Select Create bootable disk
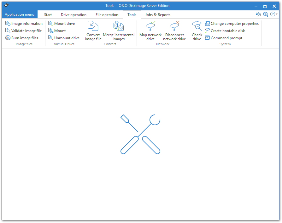Screen dimensions: 282x223 [x=225, y=31]
